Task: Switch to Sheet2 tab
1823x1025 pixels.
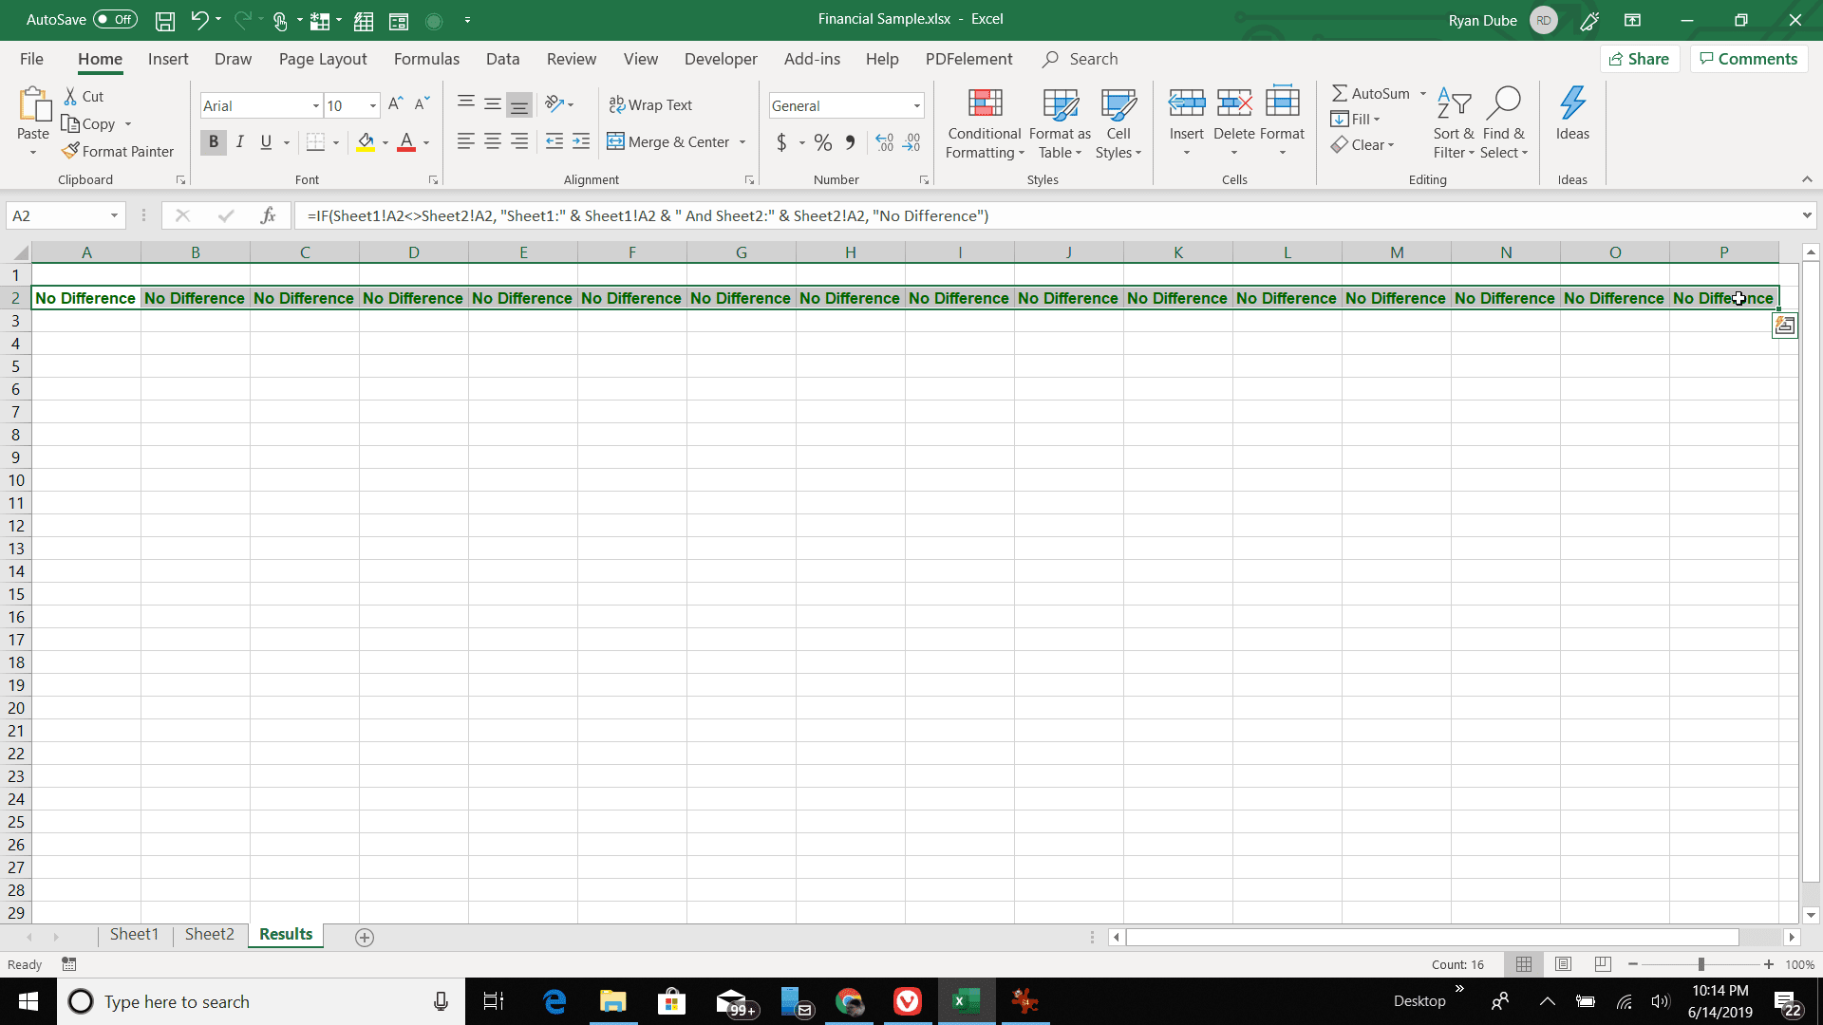Action: tap(209, 934)
